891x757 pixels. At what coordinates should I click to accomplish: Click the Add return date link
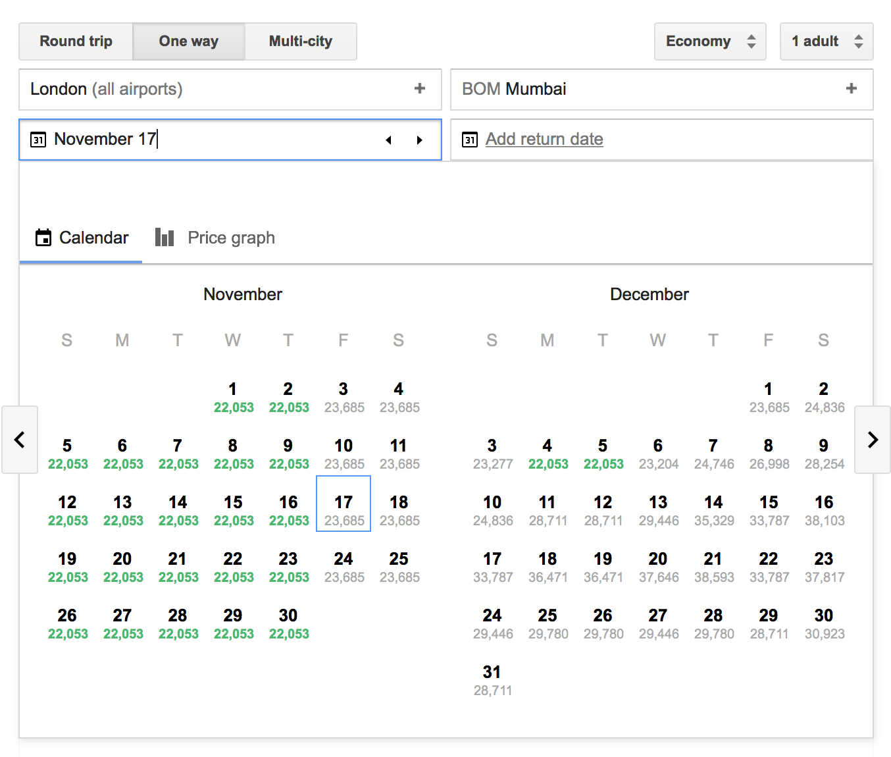[x=544, y=140]
